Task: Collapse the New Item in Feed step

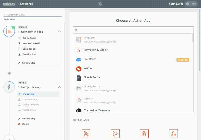Action: [59, 31]
